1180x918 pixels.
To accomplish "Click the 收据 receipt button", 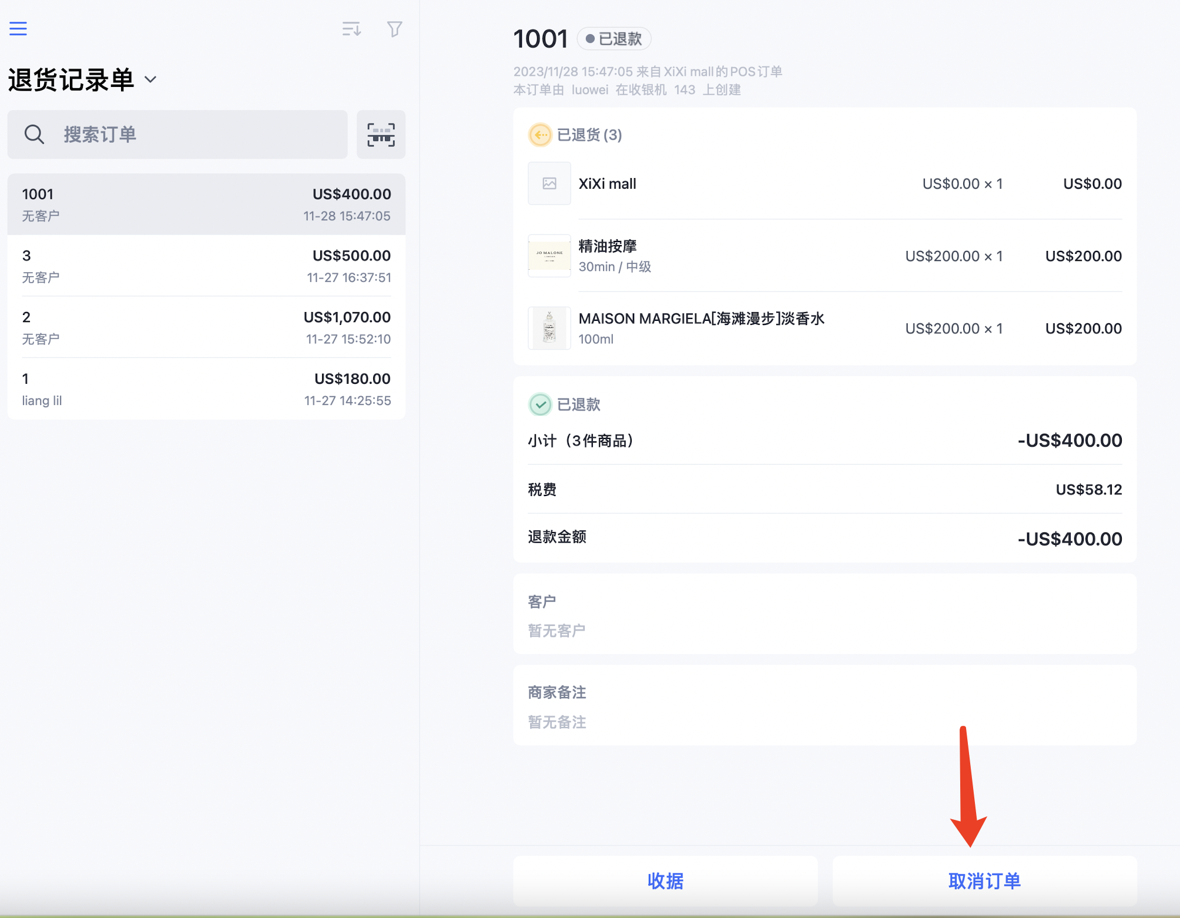I will pyautogui.click(x=665, y=880).
